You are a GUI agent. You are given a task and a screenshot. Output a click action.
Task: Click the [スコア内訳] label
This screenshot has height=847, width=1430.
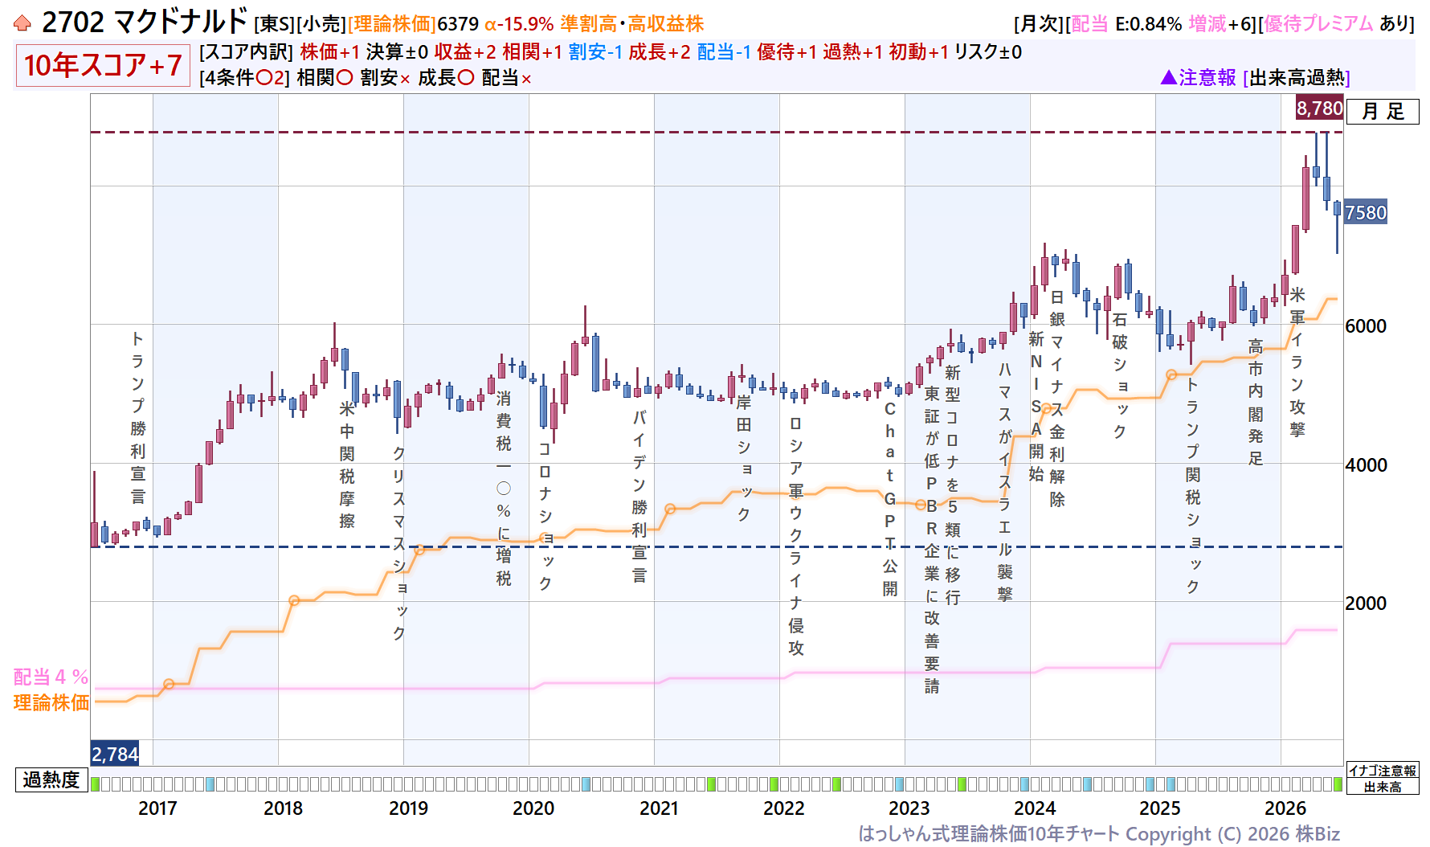point(246,52)
